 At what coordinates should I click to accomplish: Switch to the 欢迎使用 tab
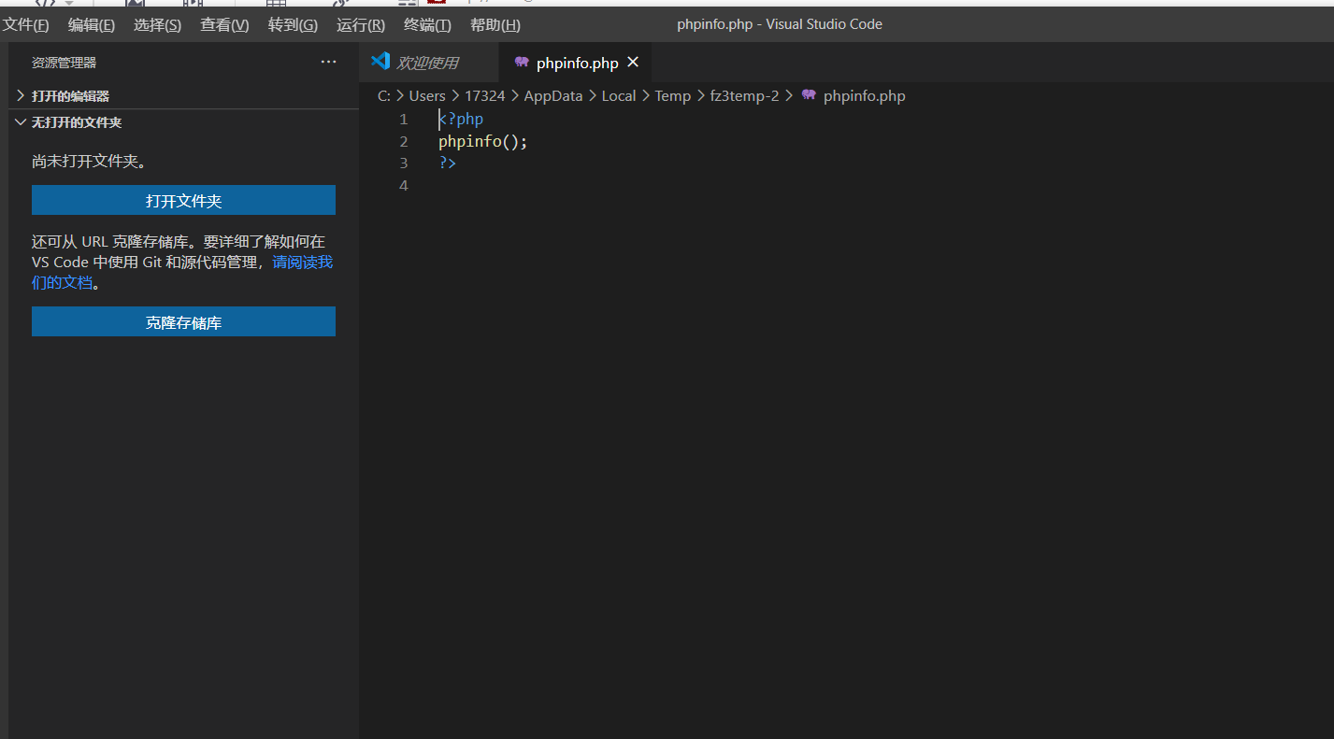pyautogui.click(x=429, y=63)
